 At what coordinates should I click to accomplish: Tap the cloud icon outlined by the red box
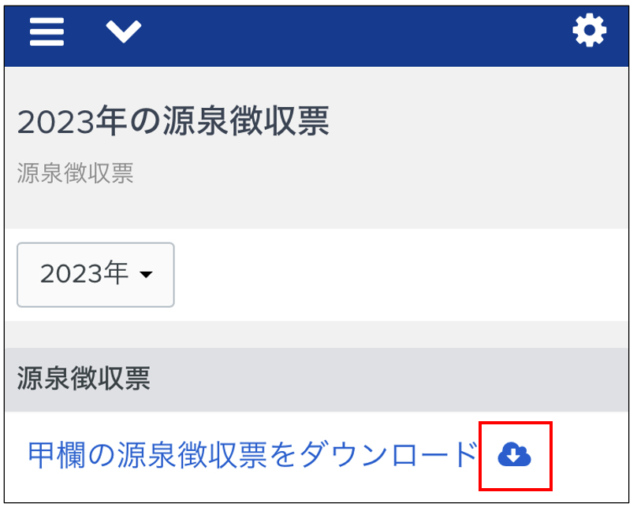pyautogui.click(x=514, y=455)
